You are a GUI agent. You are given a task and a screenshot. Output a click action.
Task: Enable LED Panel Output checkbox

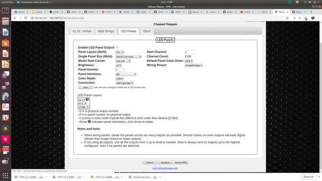tap(117, 47)
